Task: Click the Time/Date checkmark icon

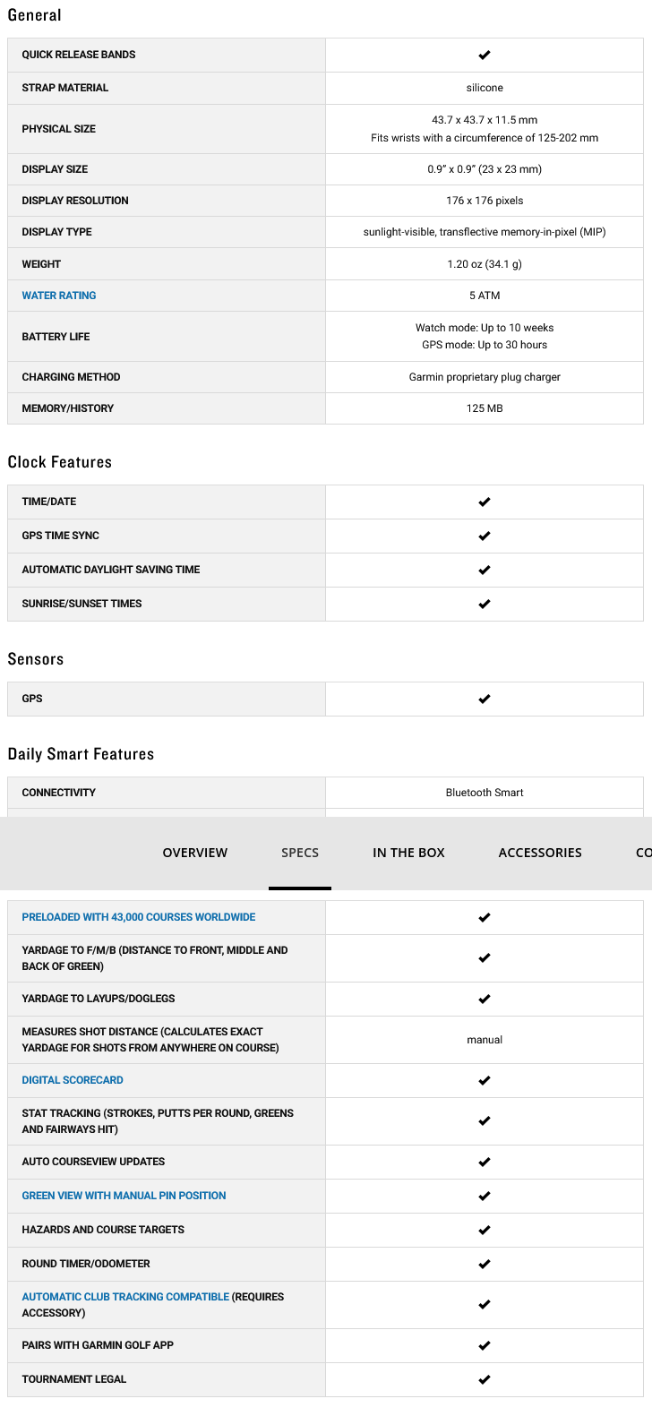Action: coord(485,502)
